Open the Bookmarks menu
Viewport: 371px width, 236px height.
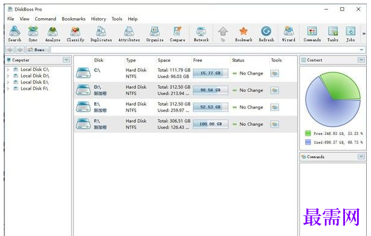coord(74,19)
